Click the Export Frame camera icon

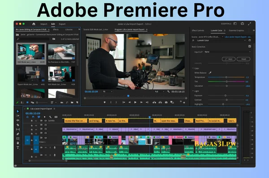[x=166, y=102]
